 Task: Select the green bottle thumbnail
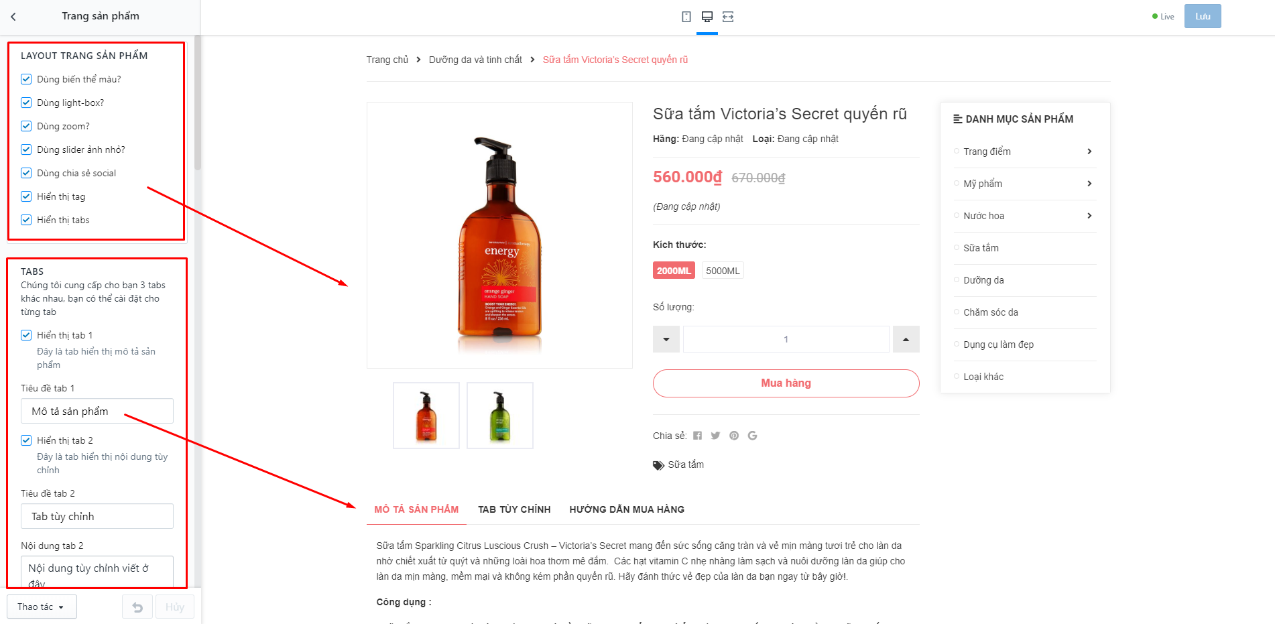click(500, 416)
